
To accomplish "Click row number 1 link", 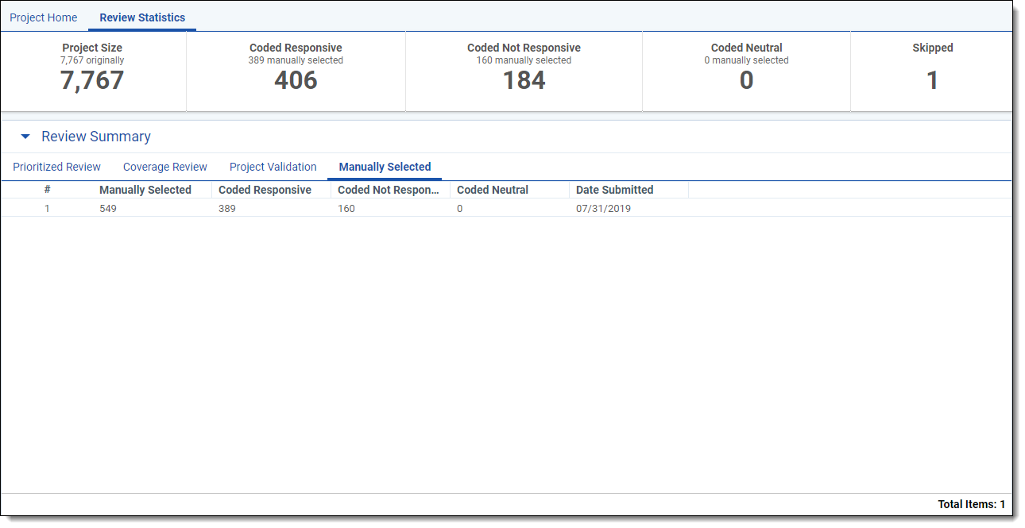I will coord(47,208).
